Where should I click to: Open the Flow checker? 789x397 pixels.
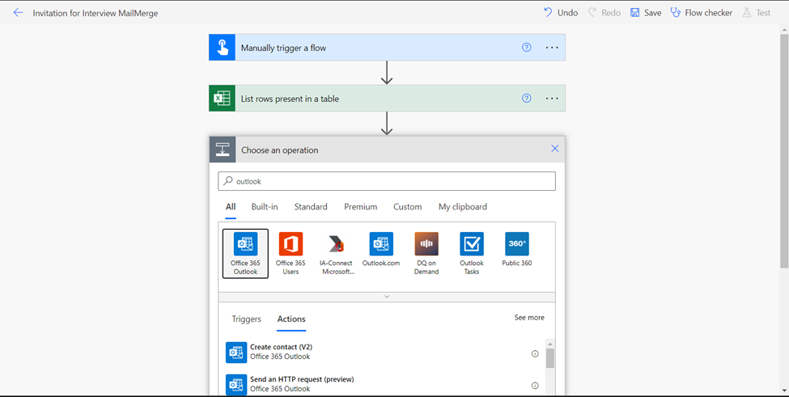(x=701, y=13)
